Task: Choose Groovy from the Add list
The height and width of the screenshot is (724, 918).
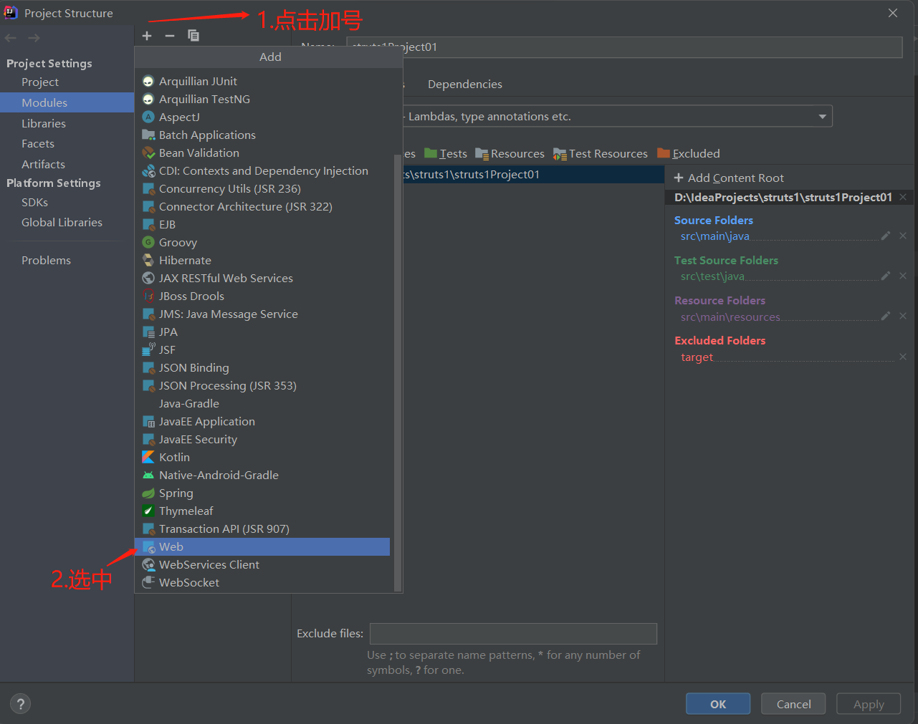Action: coord(262,243)
